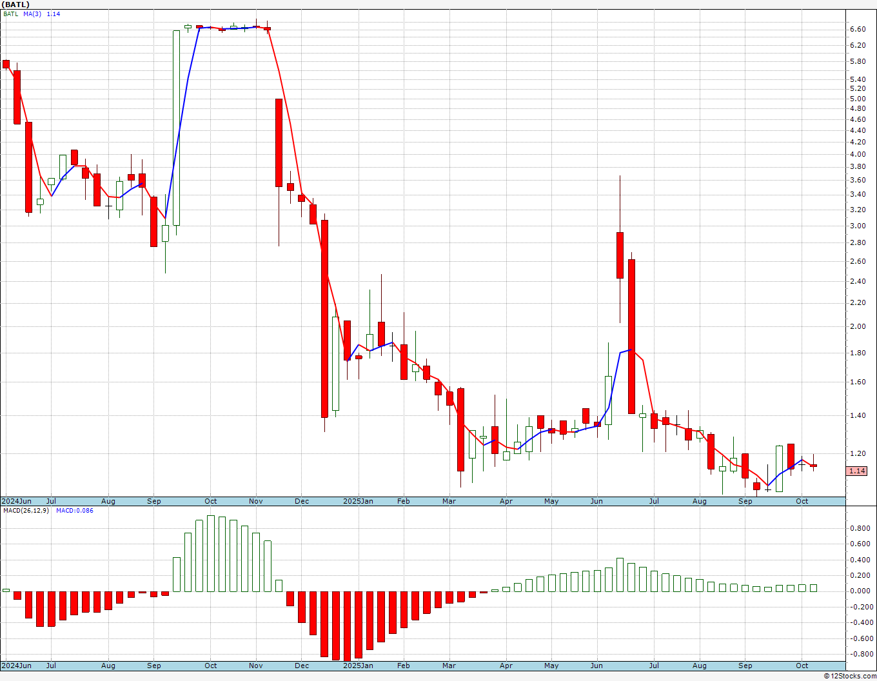Click the 3.60 price axis label
The height and width of the screenshot is (681, 877).
(x=858, y=180)
